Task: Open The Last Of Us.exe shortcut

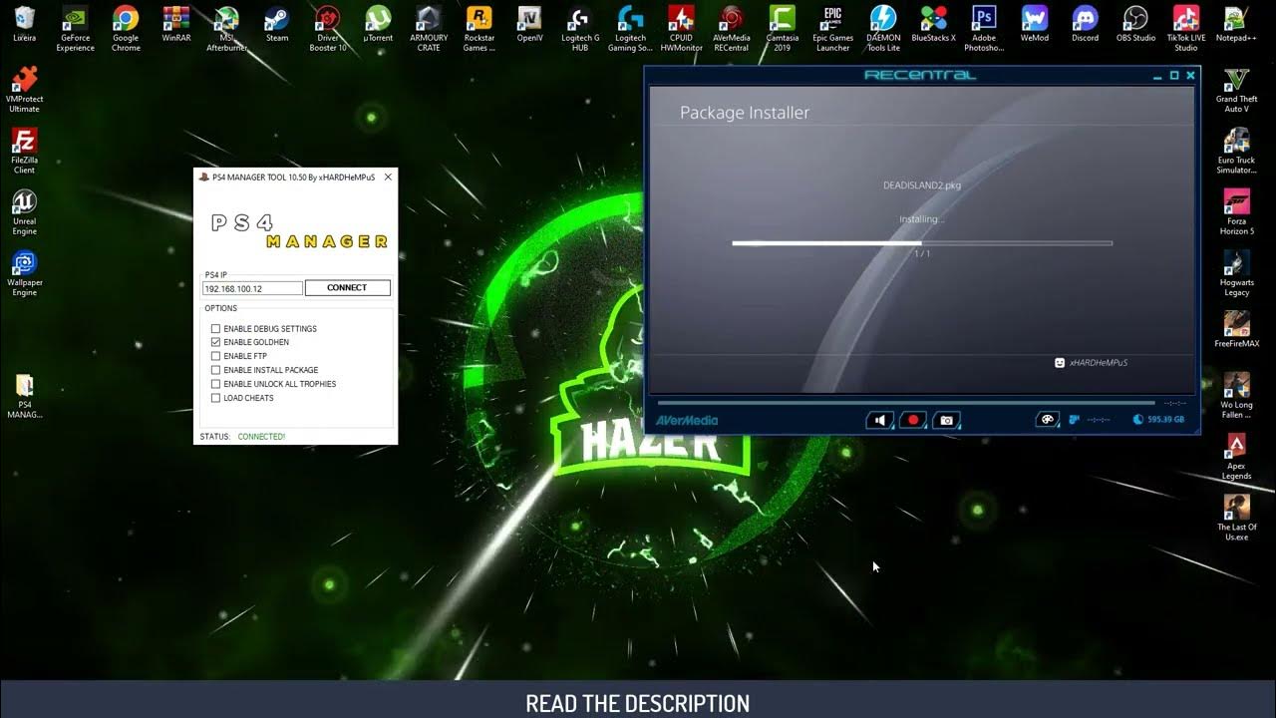Action: [1236, 518]
